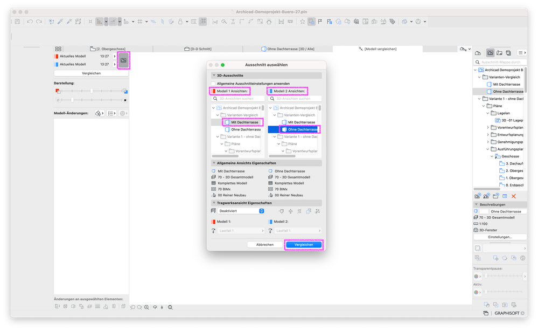Click the orbit icon in bottom bar

[x=155, y=307]
